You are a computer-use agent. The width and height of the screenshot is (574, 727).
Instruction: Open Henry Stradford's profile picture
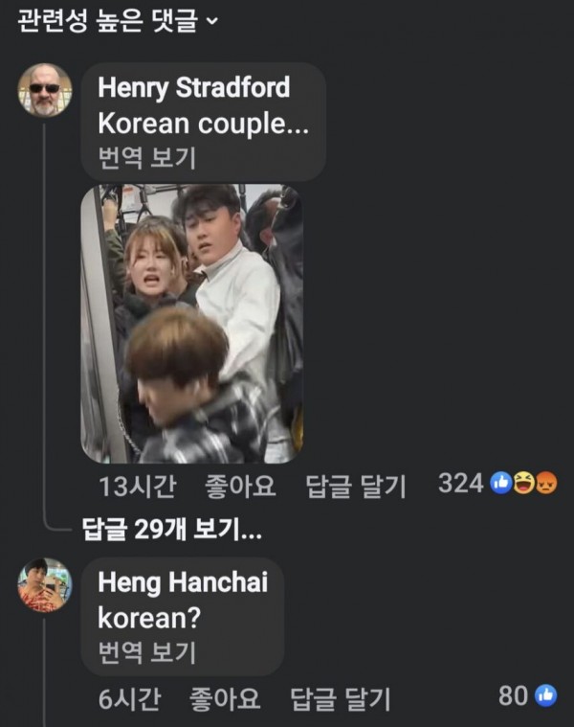[x=45, y=90]
